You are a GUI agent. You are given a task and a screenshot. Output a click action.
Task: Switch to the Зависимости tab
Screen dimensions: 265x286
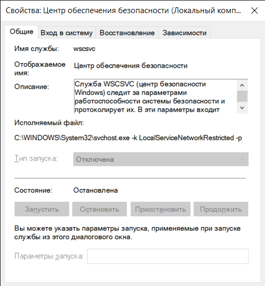184,33
